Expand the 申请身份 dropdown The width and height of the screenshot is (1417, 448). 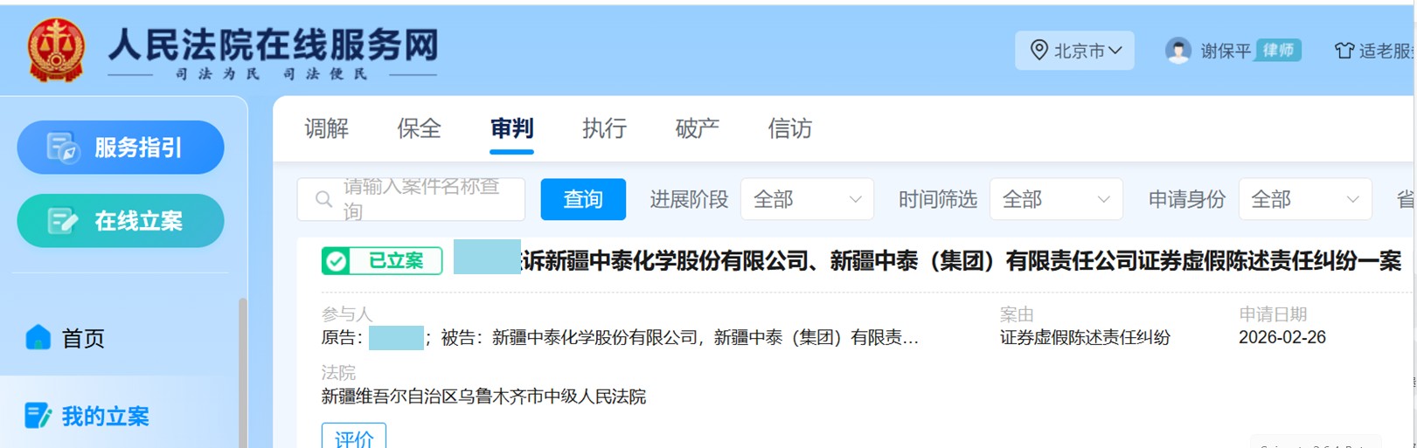coord(1305,199)
